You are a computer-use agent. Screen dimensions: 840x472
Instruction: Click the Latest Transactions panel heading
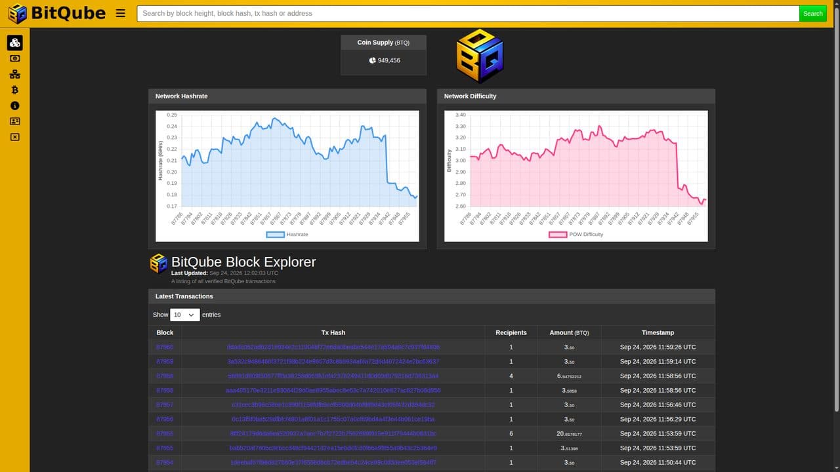click(x=184, y=296)
